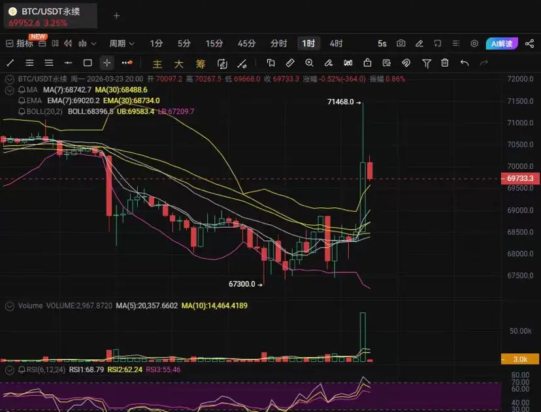The image size is (541, 412).
Task: Collapse the RSI panel chevron
Action: pyautogui.click(x=10, y=370)
